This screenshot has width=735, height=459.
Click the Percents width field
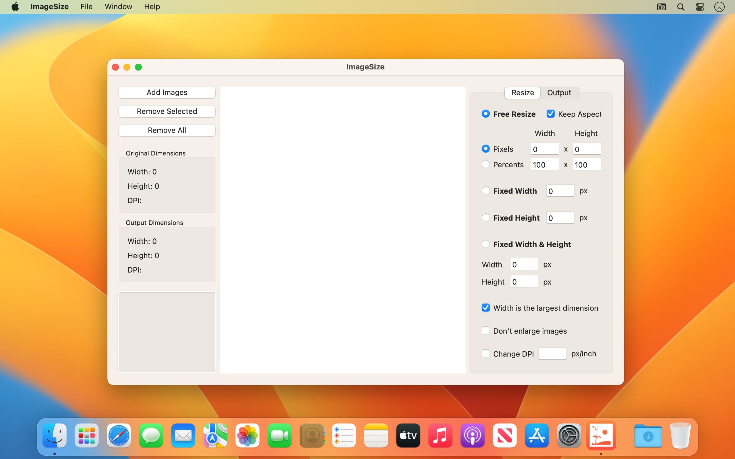(545, 164)
